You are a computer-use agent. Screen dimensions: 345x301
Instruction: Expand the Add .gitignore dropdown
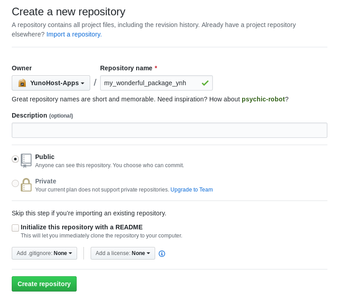[45, 253]
